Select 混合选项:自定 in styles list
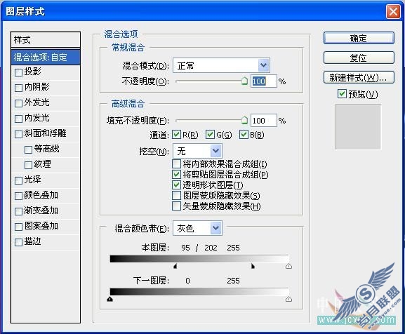405x334 pixels. click(46, 57)
